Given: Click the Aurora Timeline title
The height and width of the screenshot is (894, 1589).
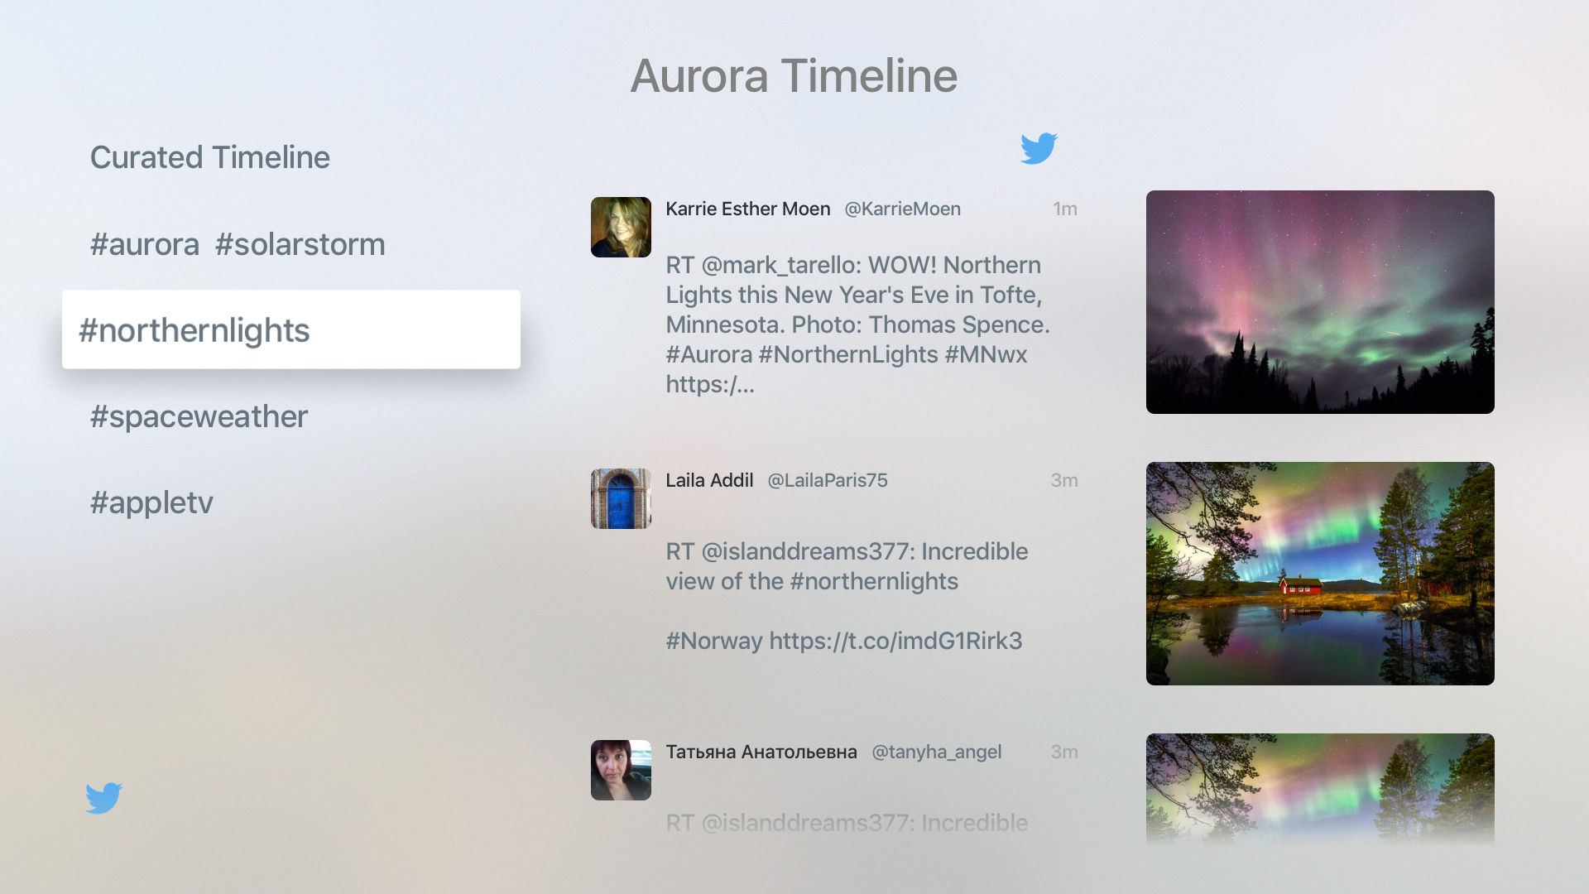Looking at the screenshot, I should click(794, 76).
